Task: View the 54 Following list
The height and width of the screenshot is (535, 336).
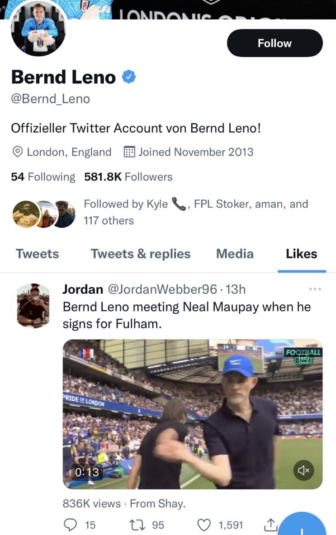Action: [x=43, y=177]
